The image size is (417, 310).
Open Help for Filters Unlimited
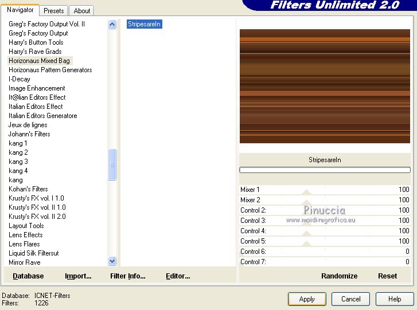tap(395, 299)
